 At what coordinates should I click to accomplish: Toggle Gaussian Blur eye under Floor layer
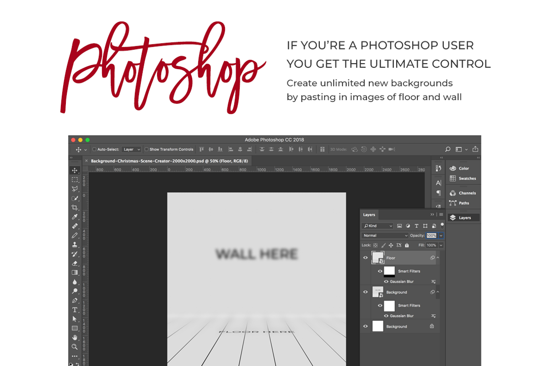pyautogui.click(x=386, y=282)
